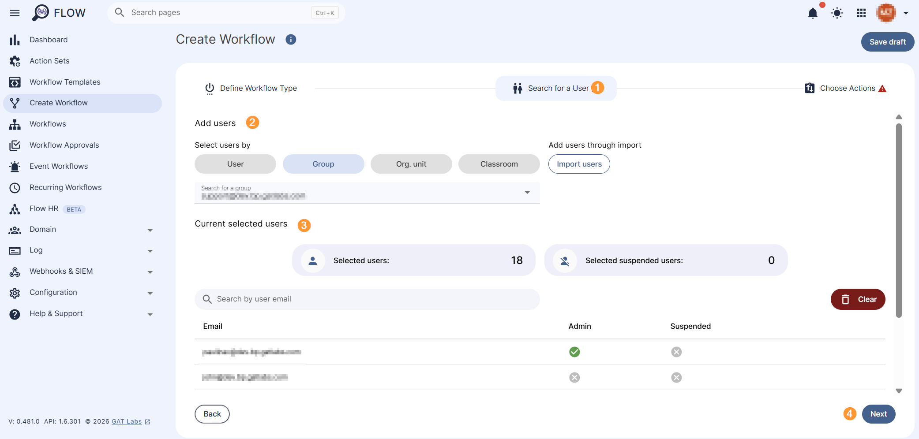Screen dimensions: 919x439
Task: Click Suspended status icon in first row
Action: coord(676,352)
